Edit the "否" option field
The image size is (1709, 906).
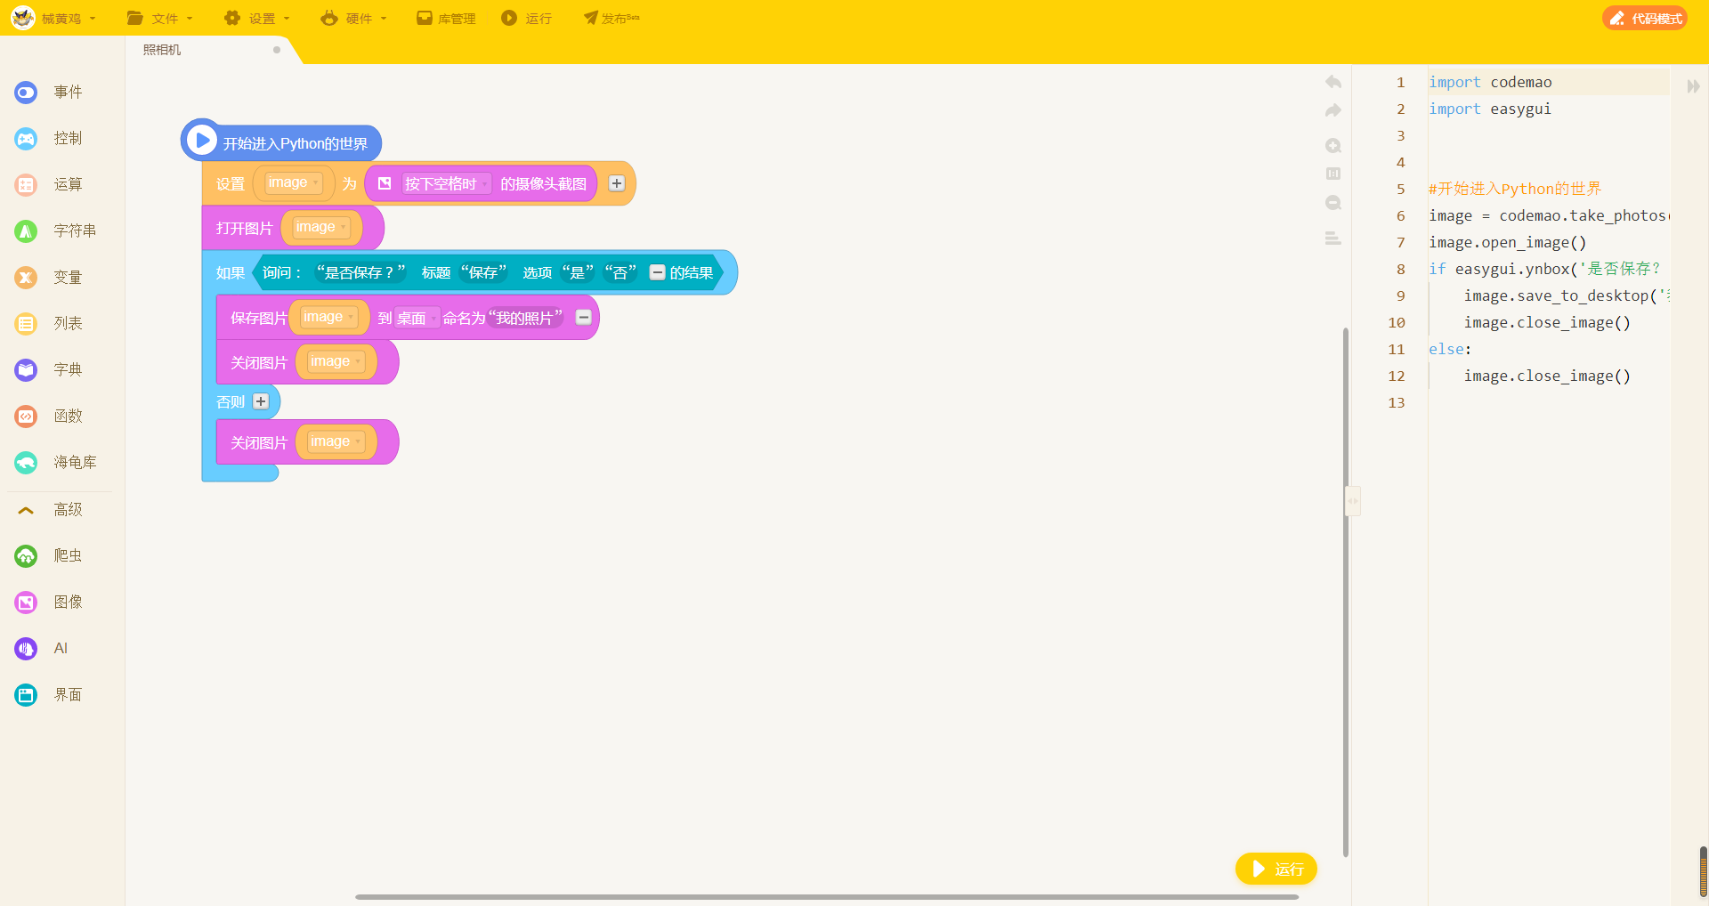tap(620, 272)
